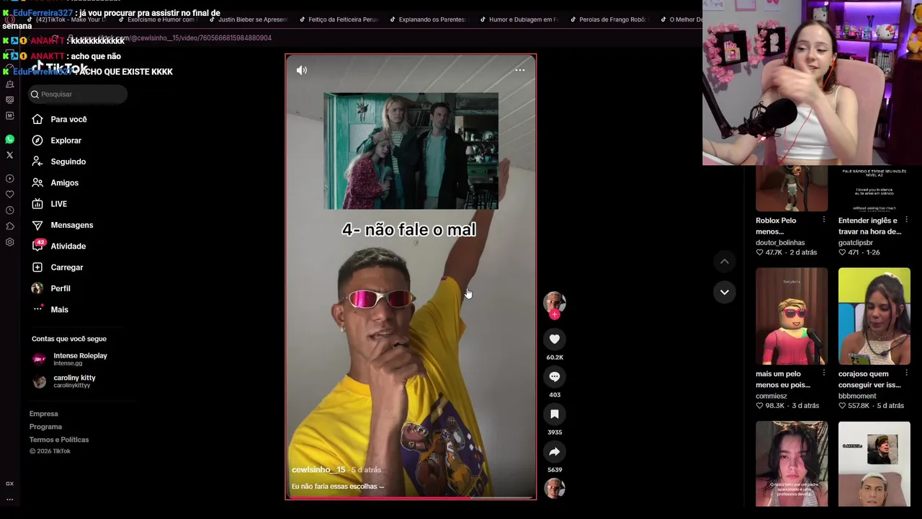This screenshot has width=922, height=519.
Task: Open the doutor_bolinhas author link
Action: pyautogui.click(x=780, y=243)
